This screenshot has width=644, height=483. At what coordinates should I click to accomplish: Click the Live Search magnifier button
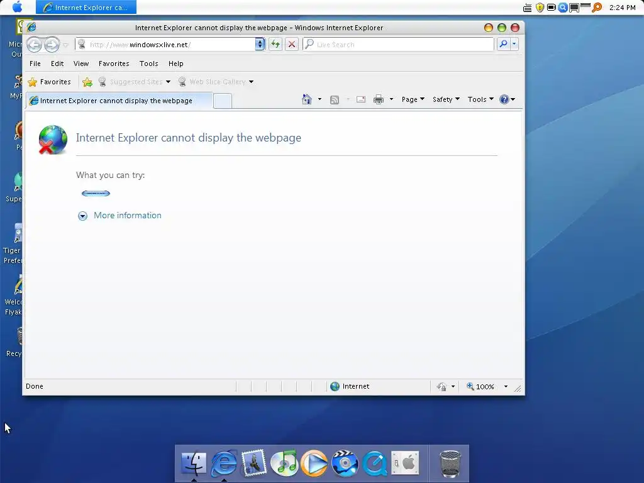(x=503, y=44)
